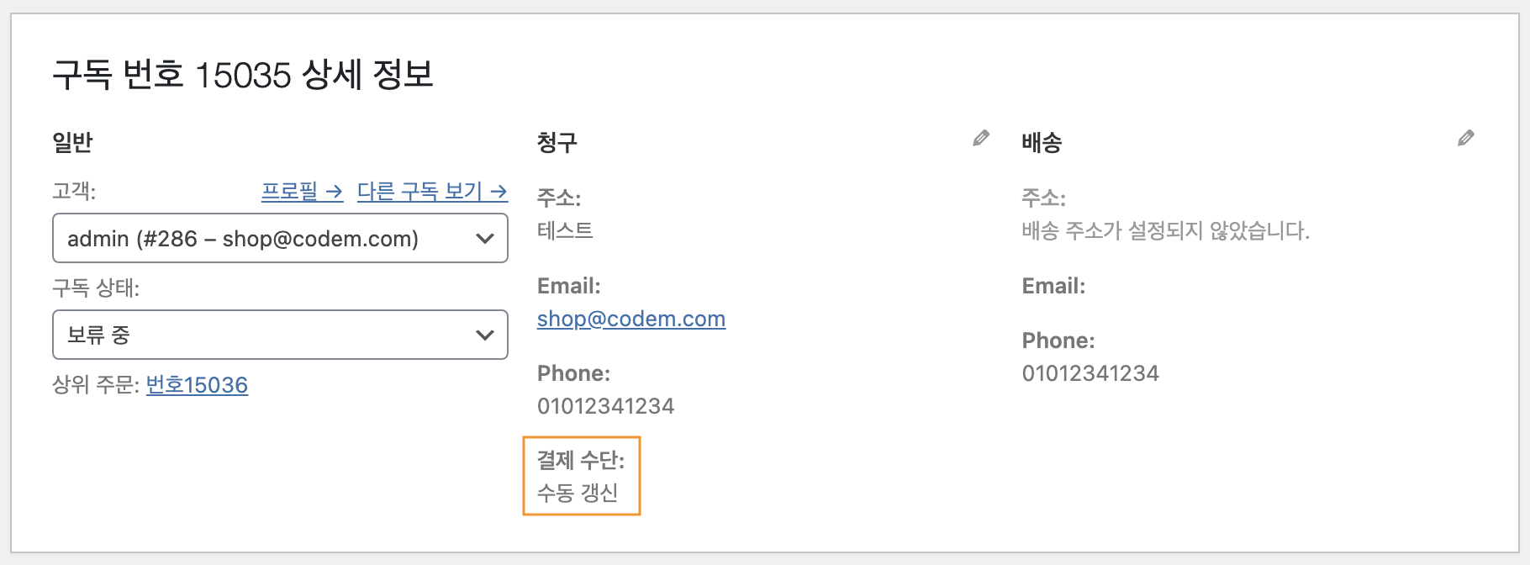The width and height of the screenshot is (1530, 565).
Task: Open the 구독 상태 dropdown showing 보류 중
Action: (280, 335)
